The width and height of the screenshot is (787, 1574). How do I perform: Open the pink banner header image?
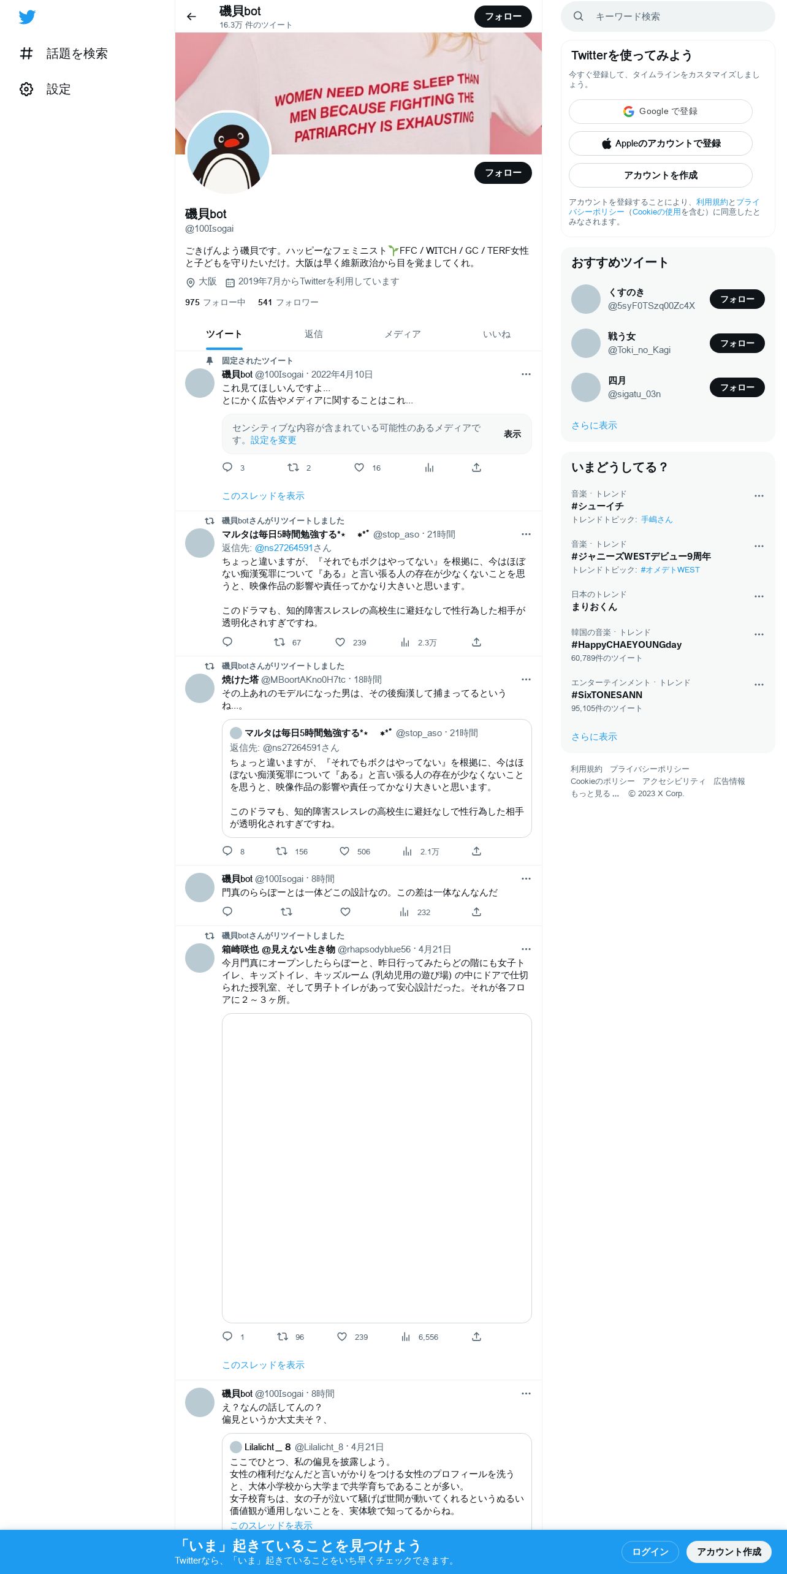(359, 93)
